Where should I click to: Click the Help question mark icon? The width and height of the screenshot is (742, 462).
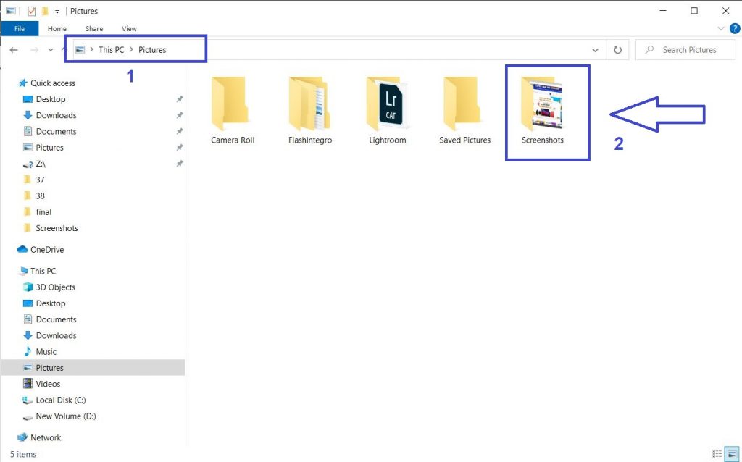pos(734,29)
